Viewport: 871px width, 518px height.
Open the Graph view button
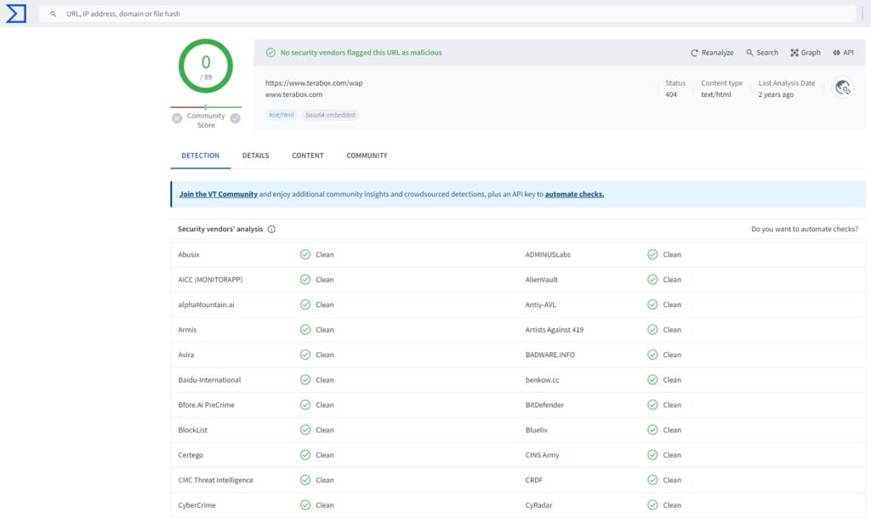pyautogui.click(x=806, y=53)
